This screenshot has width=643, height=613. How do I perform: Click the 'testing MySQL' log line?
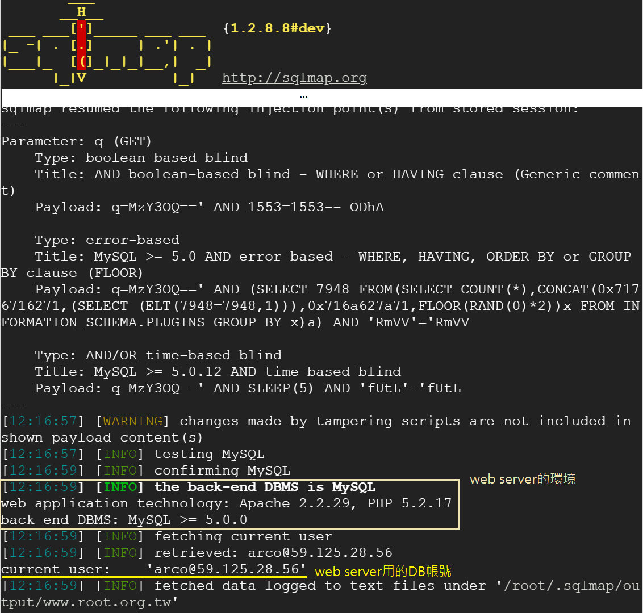[x=133, y=454]
